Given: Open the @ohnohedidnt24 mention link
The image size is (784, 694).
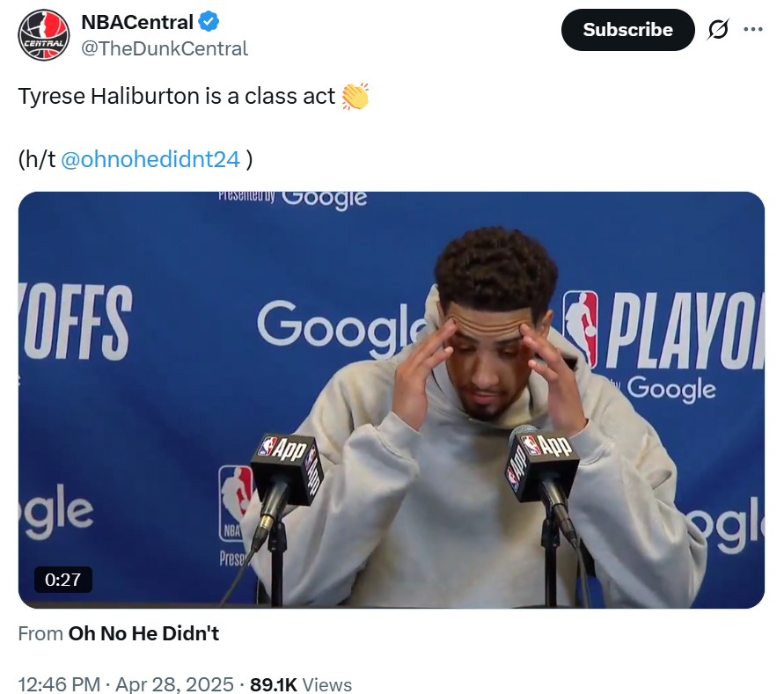Looking at the screenshot, I should click(x=150, y=159).
